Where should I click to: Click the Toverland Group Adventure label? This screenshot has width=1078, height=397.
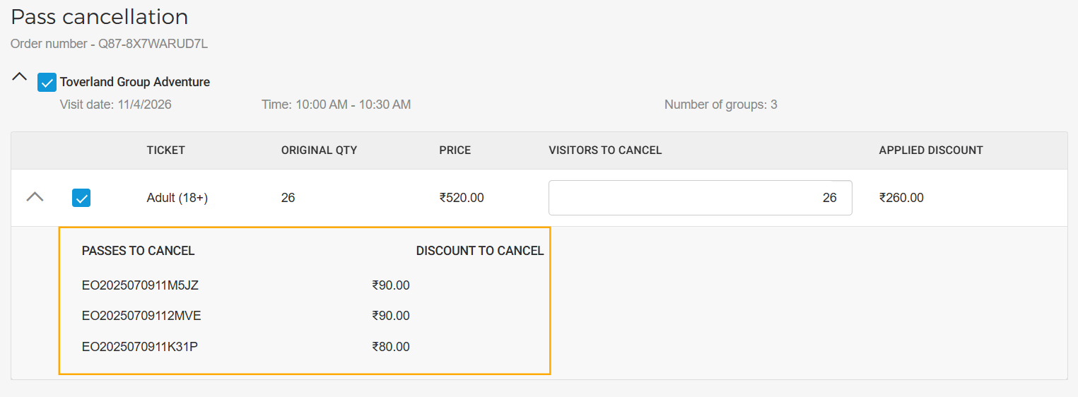pyautogui.click(x=134, y=82)
